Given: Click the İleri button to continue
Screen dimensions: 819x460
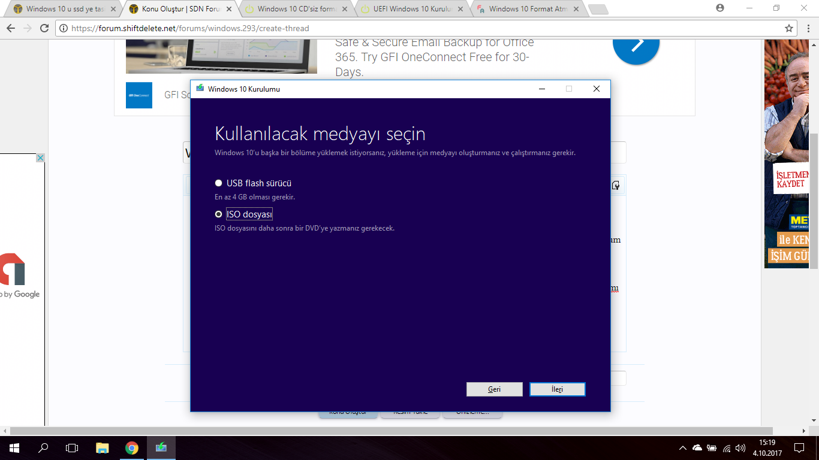Looking at the screenshot, I should 558,389.
